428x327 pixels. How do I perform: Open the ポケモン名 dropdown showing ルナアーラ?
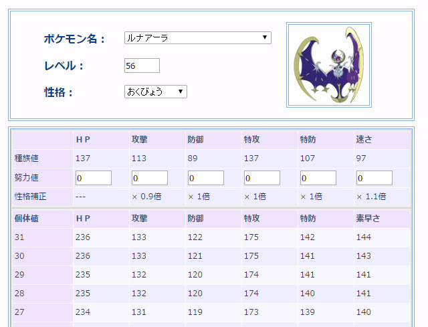(198, 37)
